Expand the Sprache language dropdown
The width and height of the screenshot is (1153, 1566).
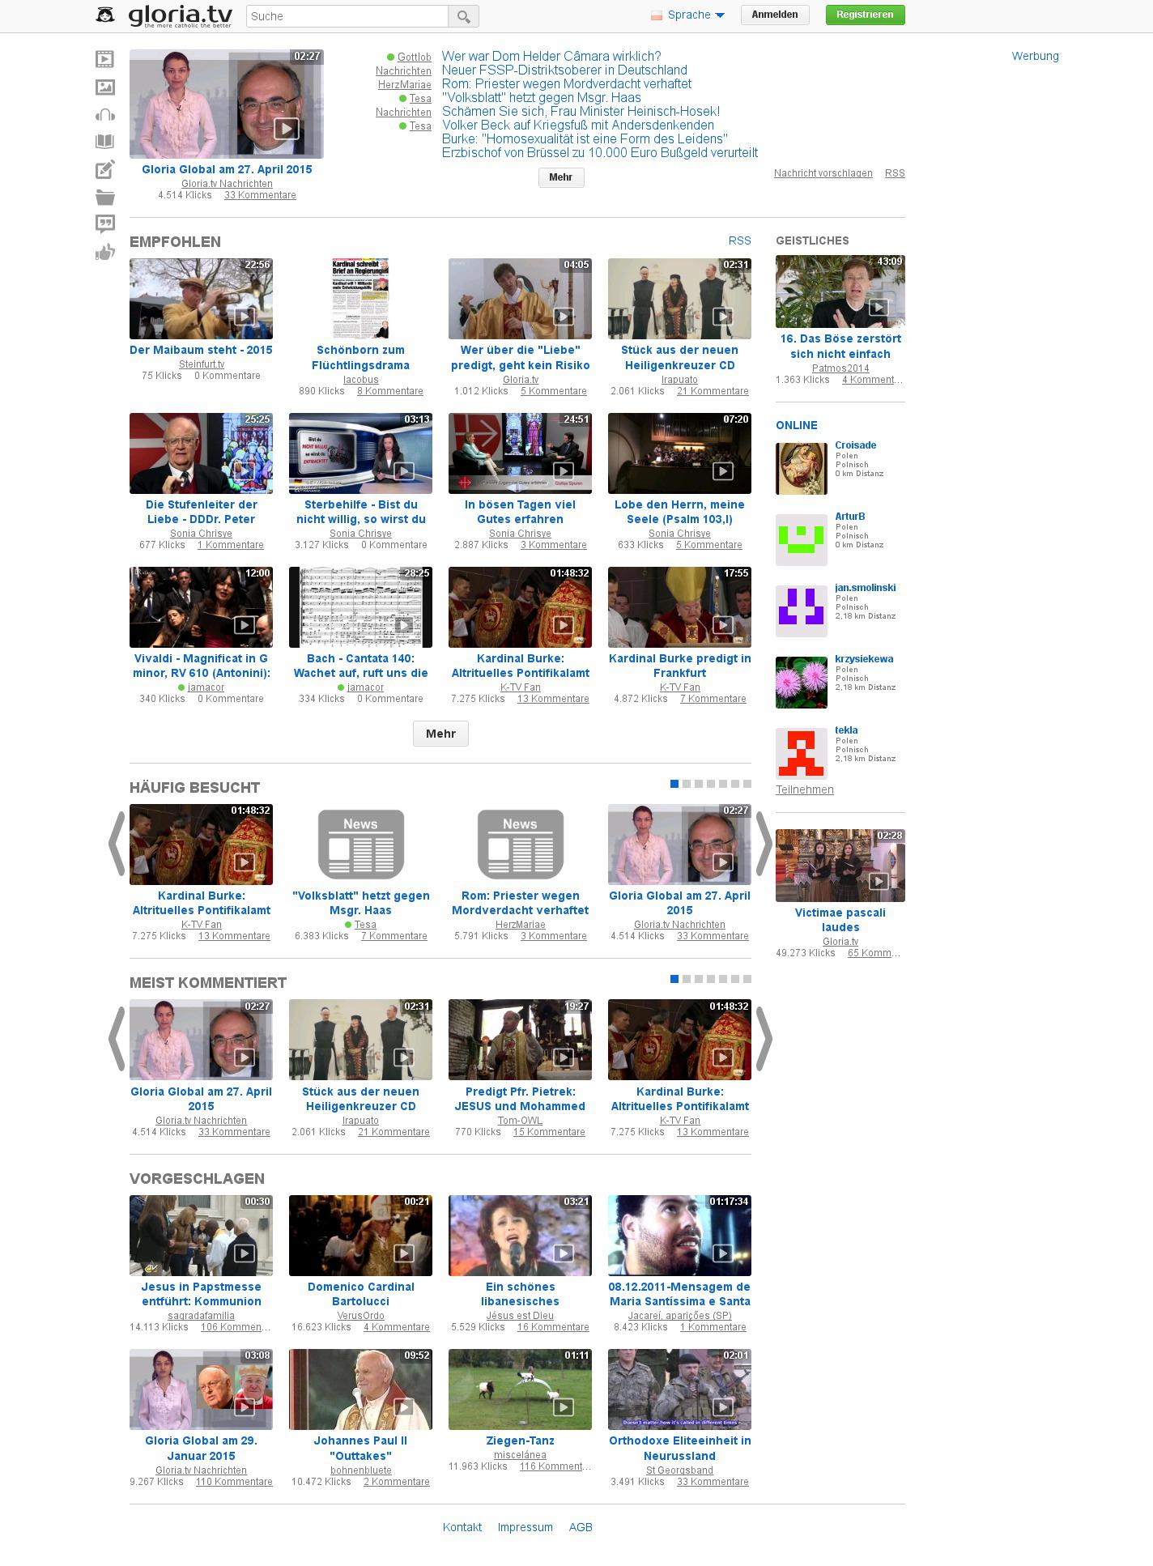tap(688, 15)
